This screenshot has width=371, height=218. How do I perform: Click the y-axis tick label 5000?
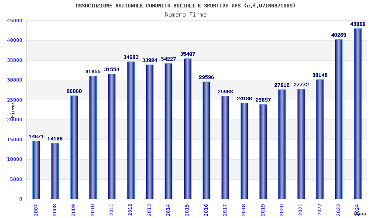click(x=16, y=179)
